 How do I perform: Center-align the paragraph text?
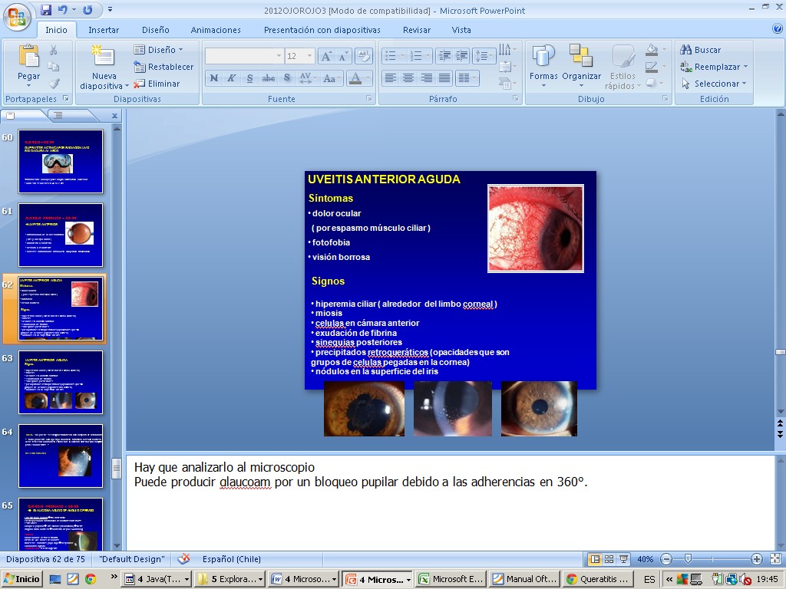[x=408, y=78]
